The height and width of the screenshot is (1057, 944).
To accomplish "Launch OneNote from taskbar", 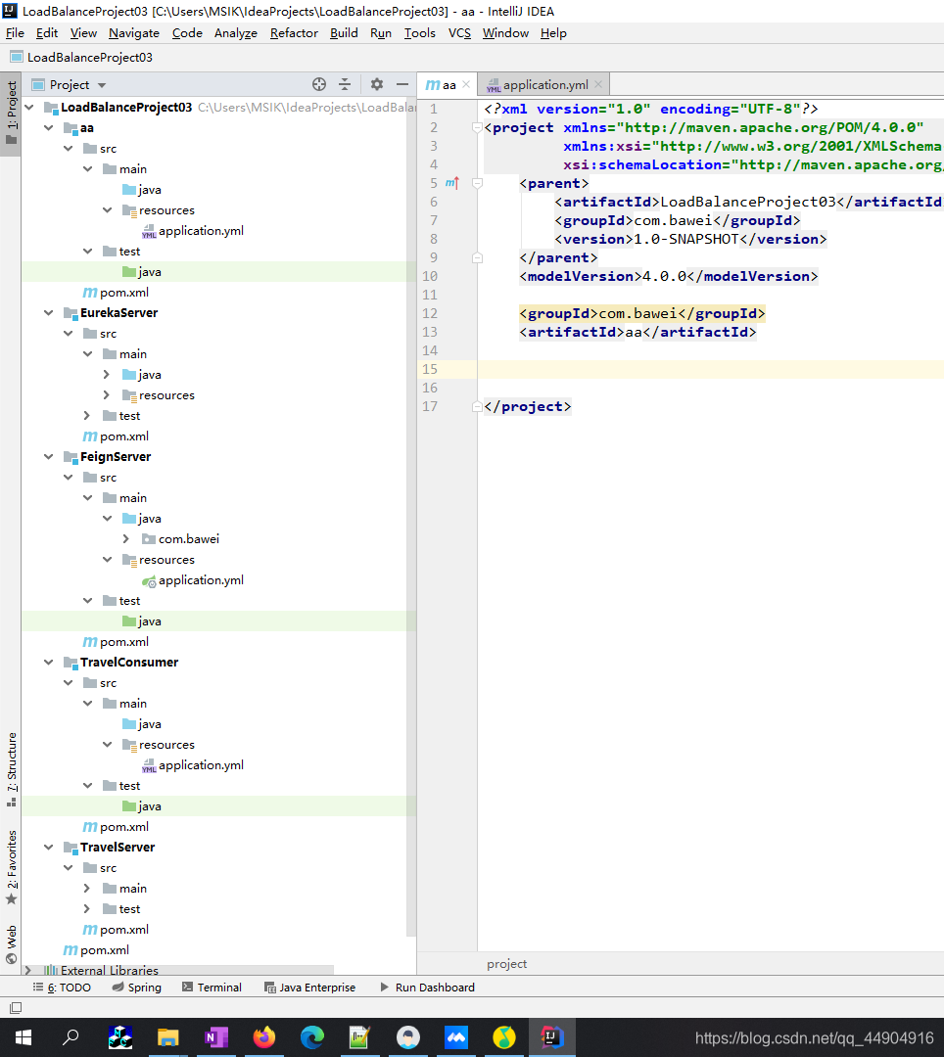I will point(215,1037).
